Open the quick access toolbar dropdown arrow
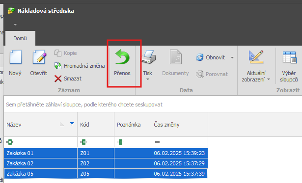This screenshot has width=302, height=183. pyautogui.click(x=15, y=25)
